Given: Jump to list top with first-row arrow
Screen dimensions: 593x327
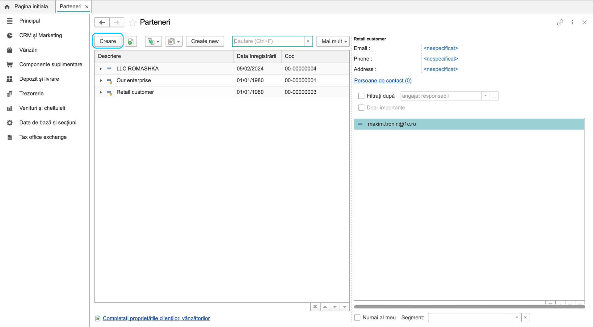Looking at the screenshot, I should pos(315,307).
